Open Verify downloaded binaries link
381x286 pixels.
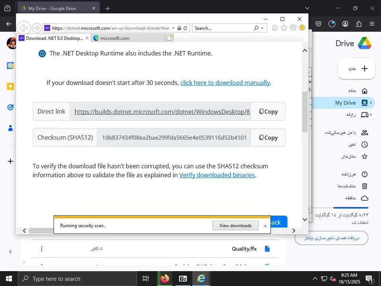tap(217, 175)
